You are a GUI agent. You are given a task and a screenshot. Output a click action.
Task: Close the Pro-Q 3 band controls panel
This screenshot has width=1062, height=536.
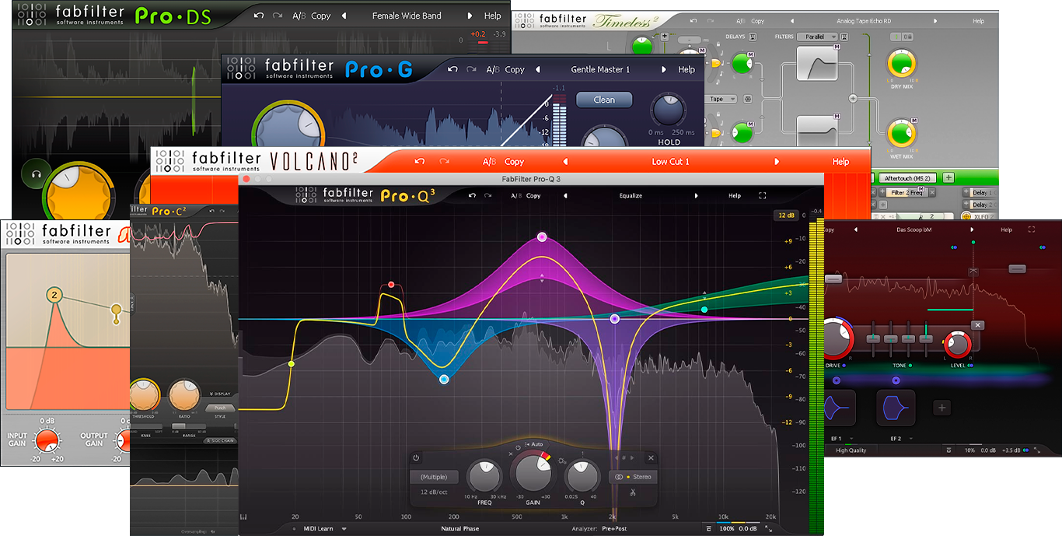coord(652,458)
